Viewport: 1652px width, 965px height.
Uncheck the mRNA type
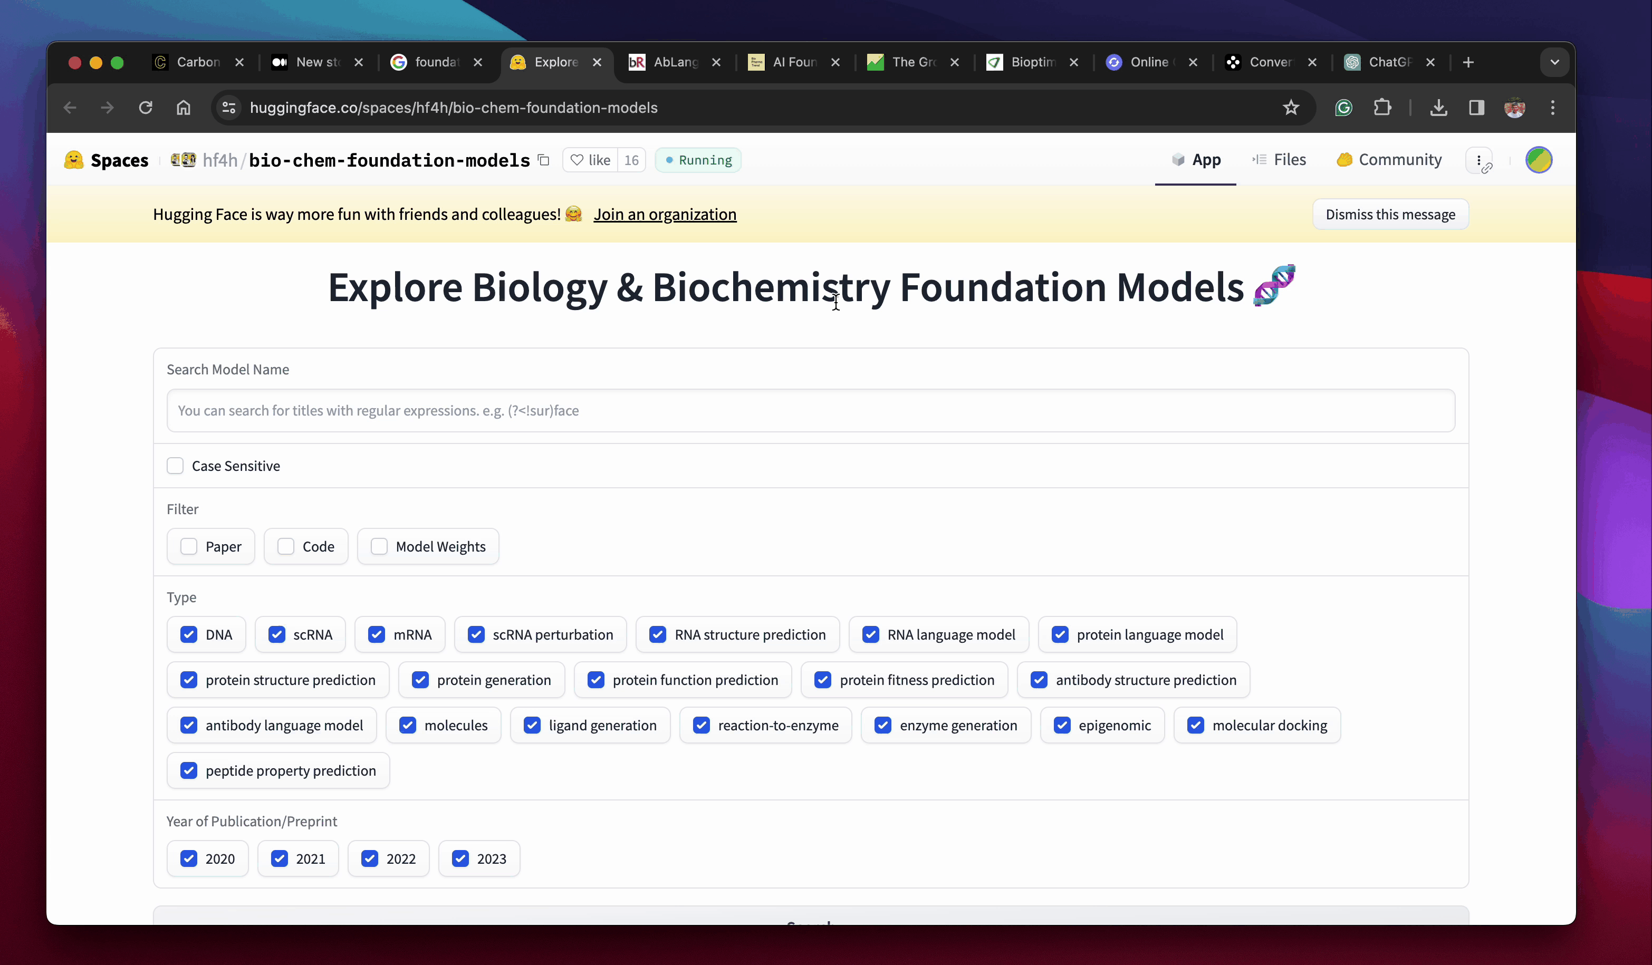tap(376, 634)
